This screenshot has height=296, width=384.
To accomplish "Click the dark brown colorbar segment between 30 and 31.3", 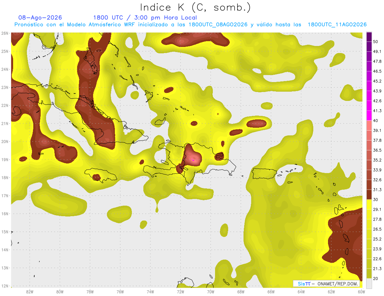I will (369, 194).
